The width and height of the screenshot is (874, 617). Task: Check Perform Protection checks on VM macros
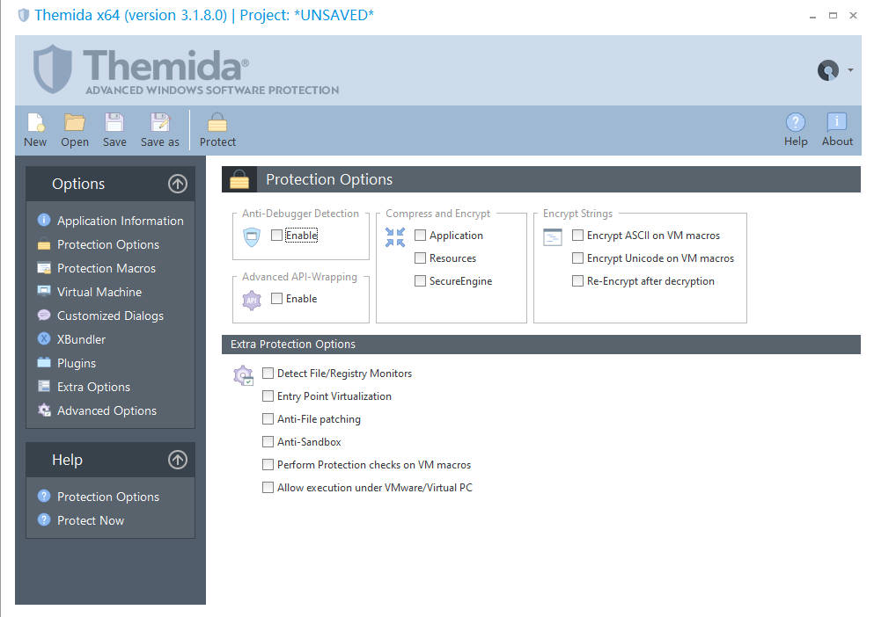coord(268,464)
